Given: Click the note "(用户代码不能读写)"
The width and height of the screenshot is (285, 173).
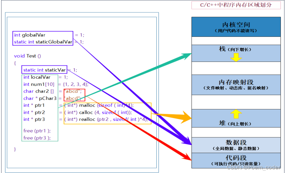Looking at the screenshot, I should tap(236, 31).
